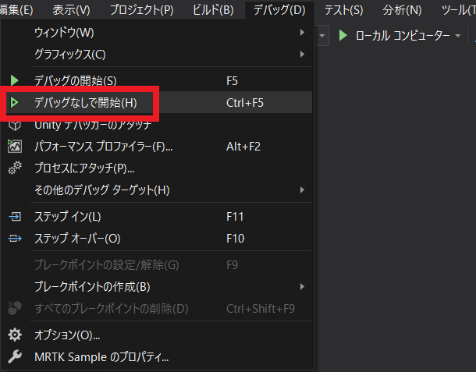Click ウィンドウ submenu arrow
The width and height of the screenshot is (476, 372).
tap(302, 32)
